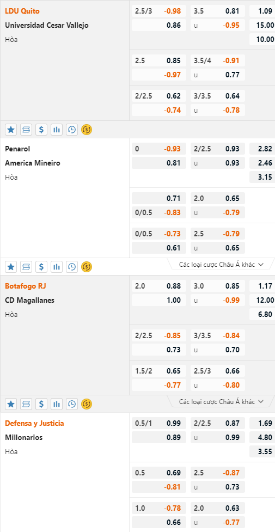This screenshot has height=532, width=275.
Task: Open clock history icon under Penarol match
Action: pyautogui.click(x=72, y=267)
